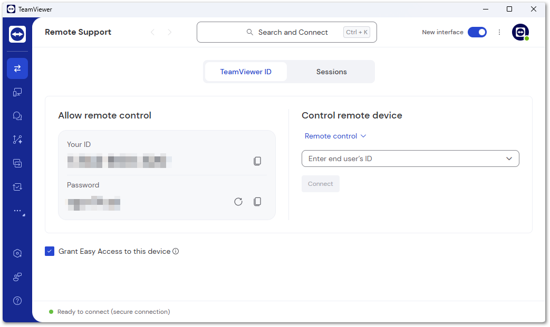Open the hexagon admin settings sidebar icon

pyautogui.click(x=17, y=253)
